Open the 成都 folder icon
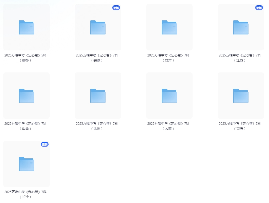 click(x=26, y=28)
